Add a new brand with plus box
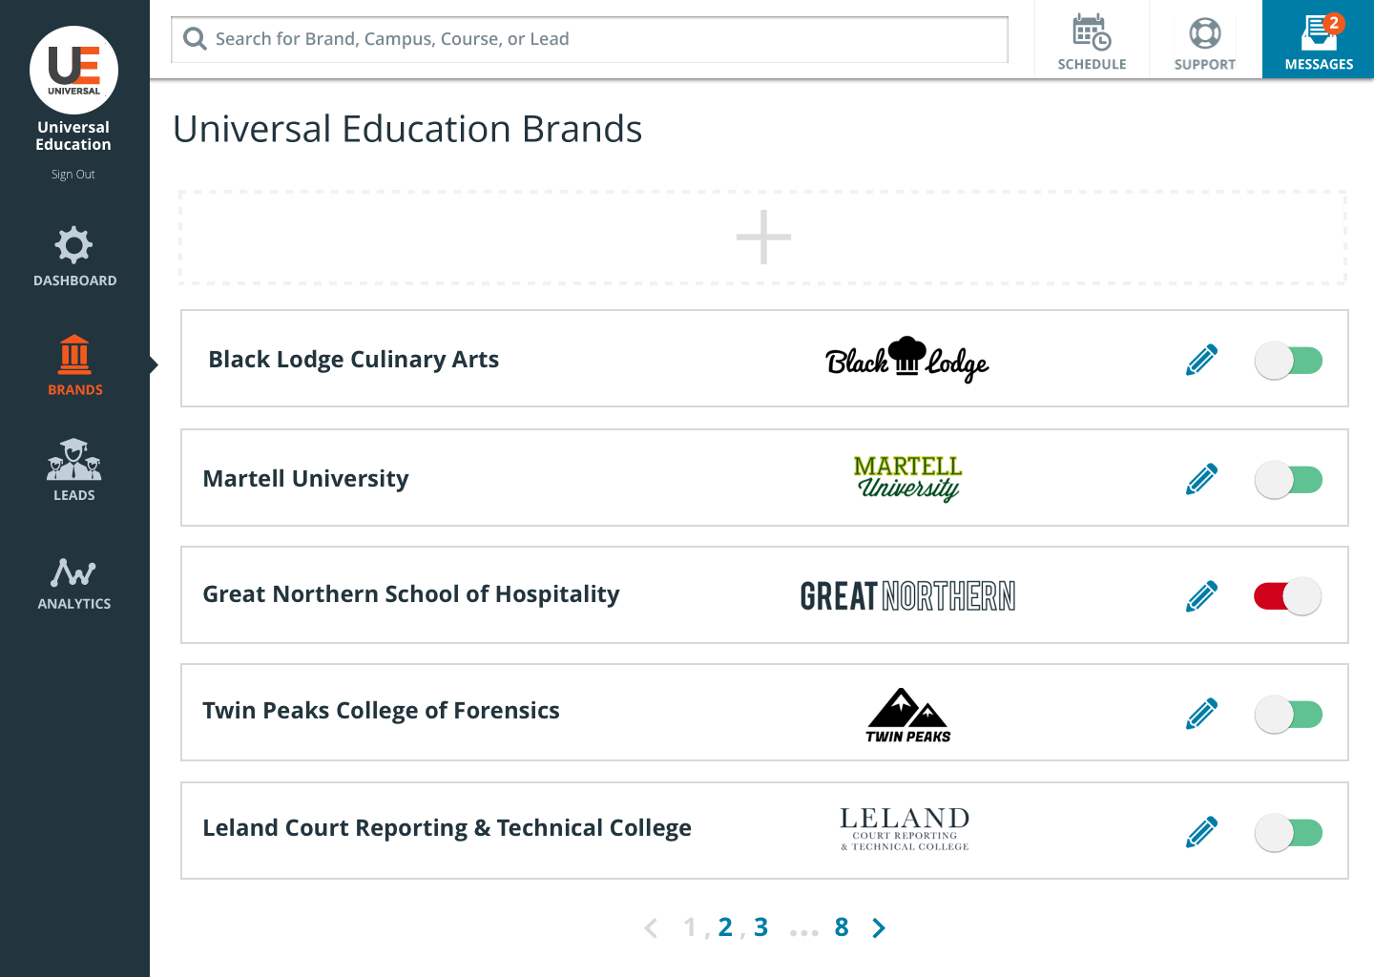The image size is (1374, 977). [763, 238]
